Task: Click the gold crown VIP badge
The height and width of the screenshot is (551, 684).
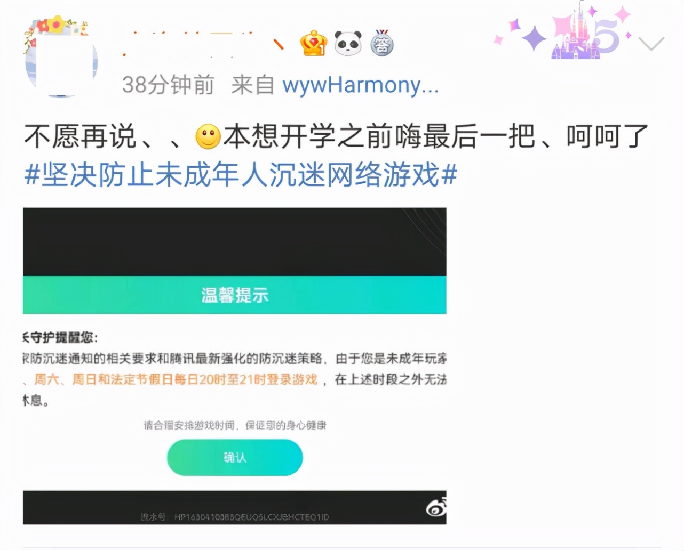Action: [x=313, y=43]
